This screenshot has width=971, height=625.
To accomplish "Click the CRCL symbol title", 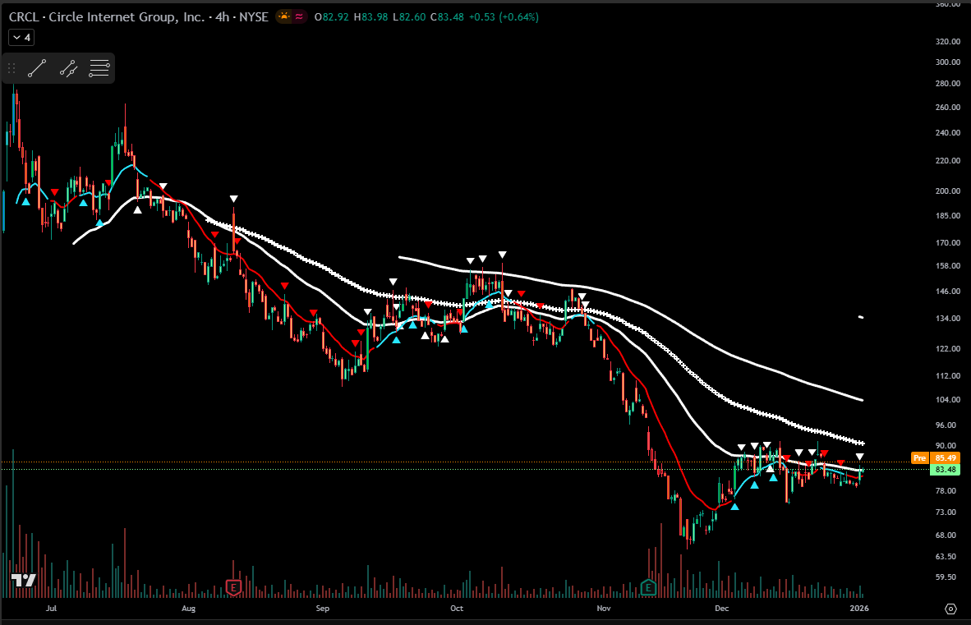I will coord(107,16).
